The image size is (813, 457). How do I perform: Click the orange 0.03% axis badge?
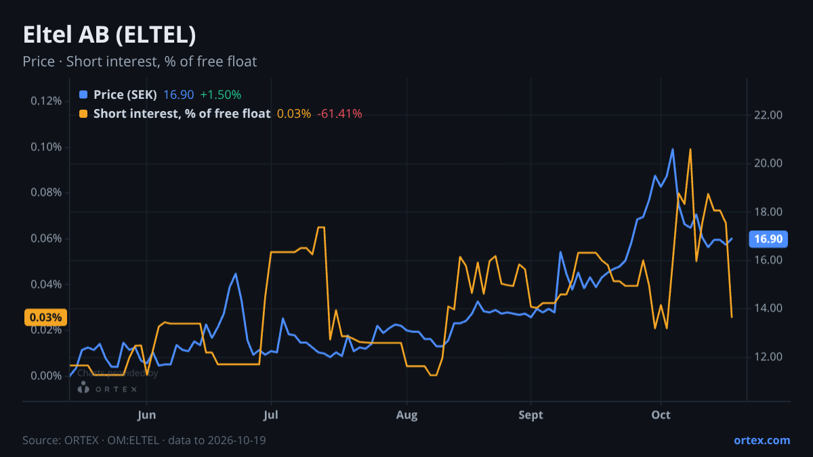click(46, 318)
